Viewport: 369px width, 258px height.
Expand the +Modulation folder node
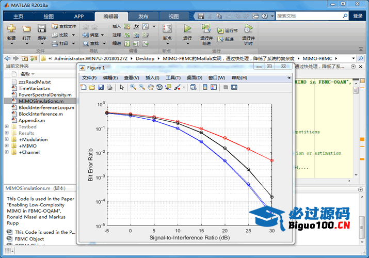[6, 140]
